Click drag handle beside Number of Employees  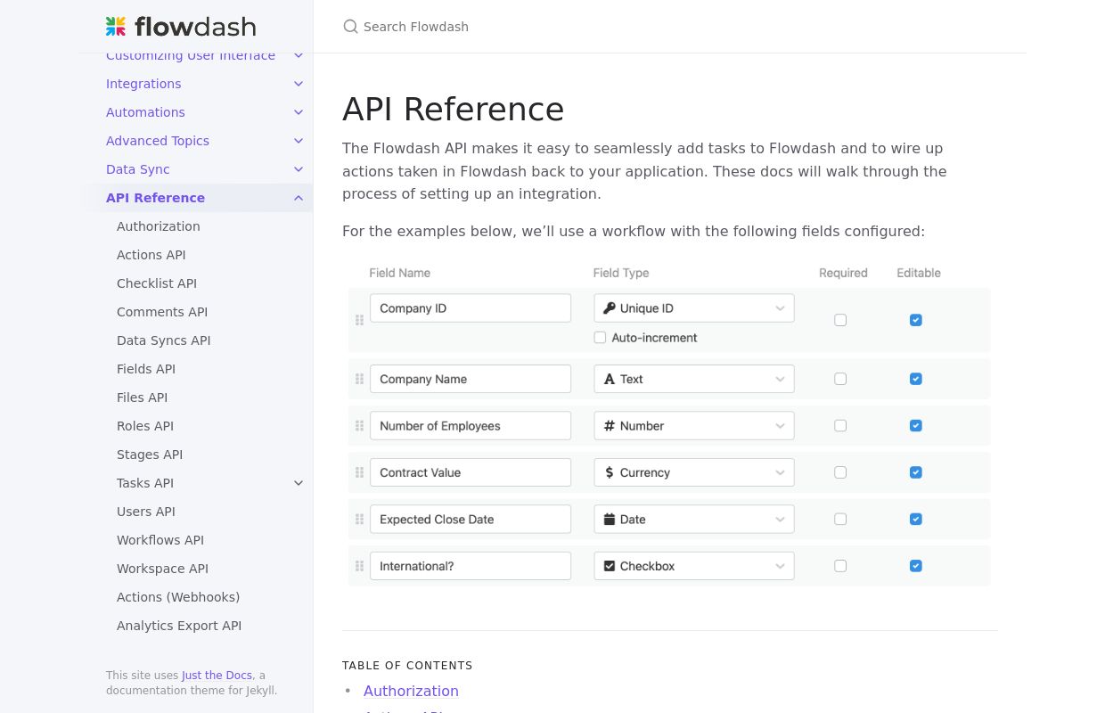pos(360,426)
